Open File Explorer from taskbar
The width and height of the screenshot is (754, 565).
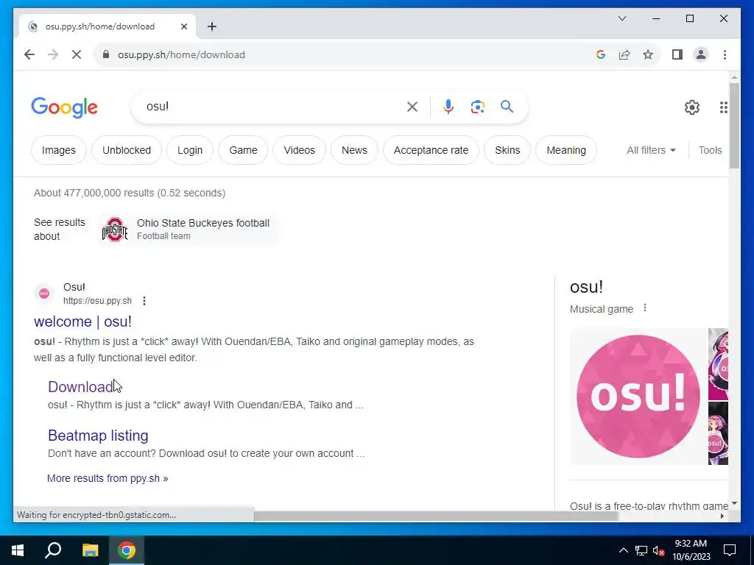90,550
